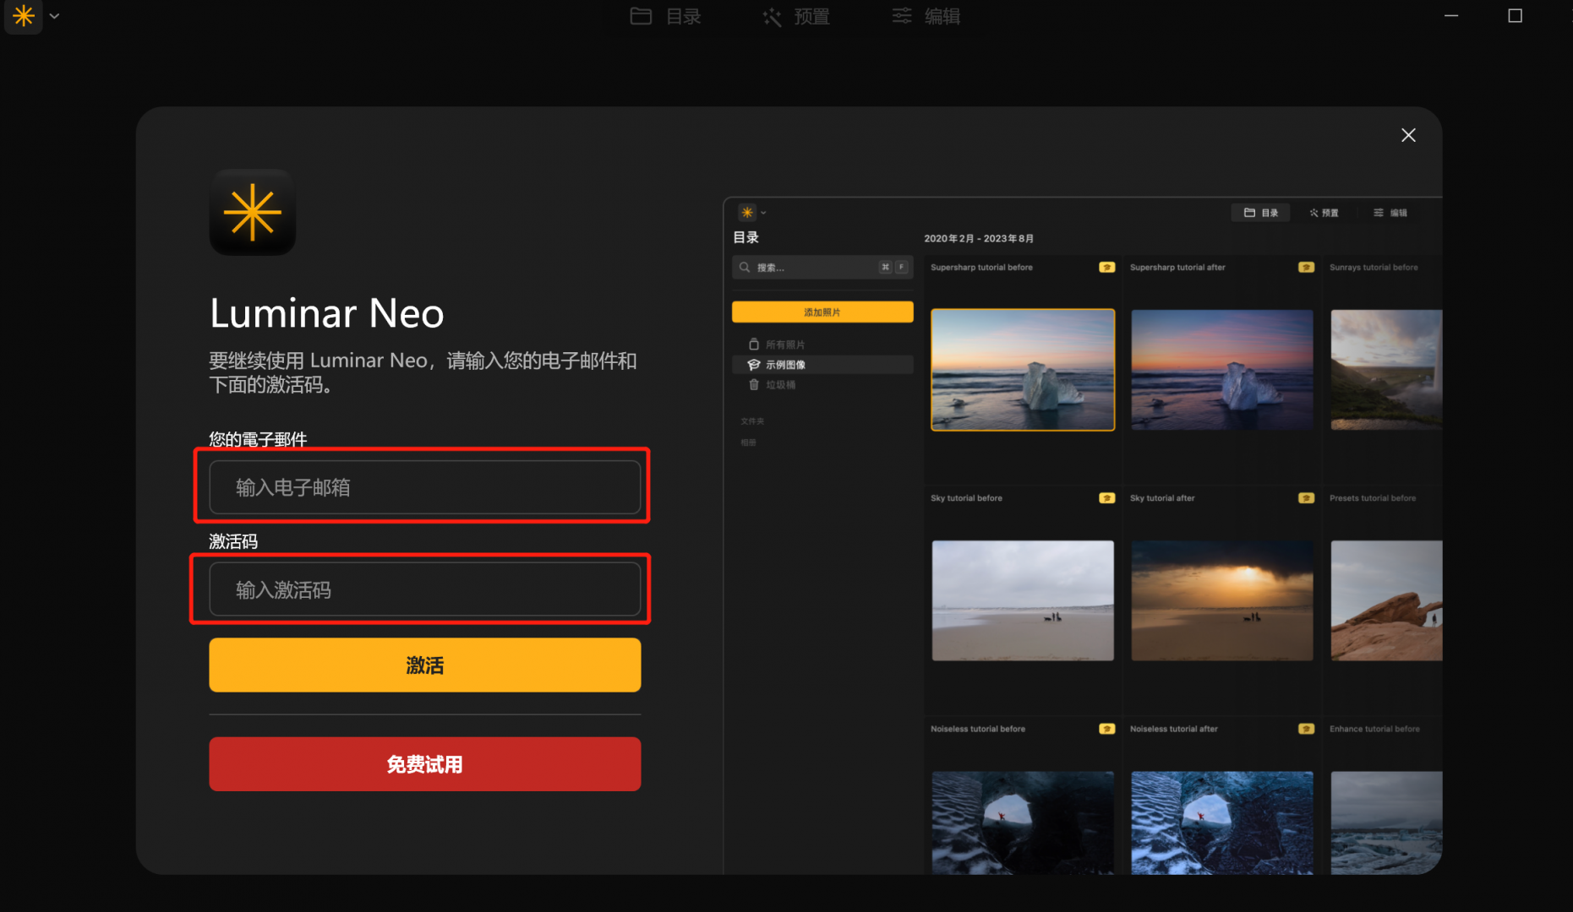This screenshot has width=1573, height=912.
Task: Click the magnifier icon in the preview search box
Action: click(x=745, y=267)
